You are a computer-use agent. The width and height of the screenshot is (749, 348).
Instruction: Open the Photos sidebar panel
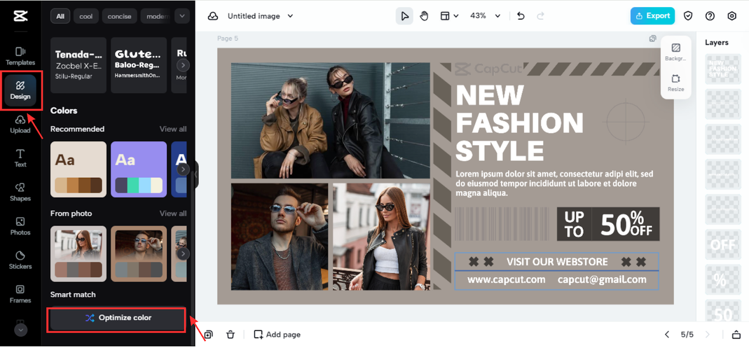(20, 226)
